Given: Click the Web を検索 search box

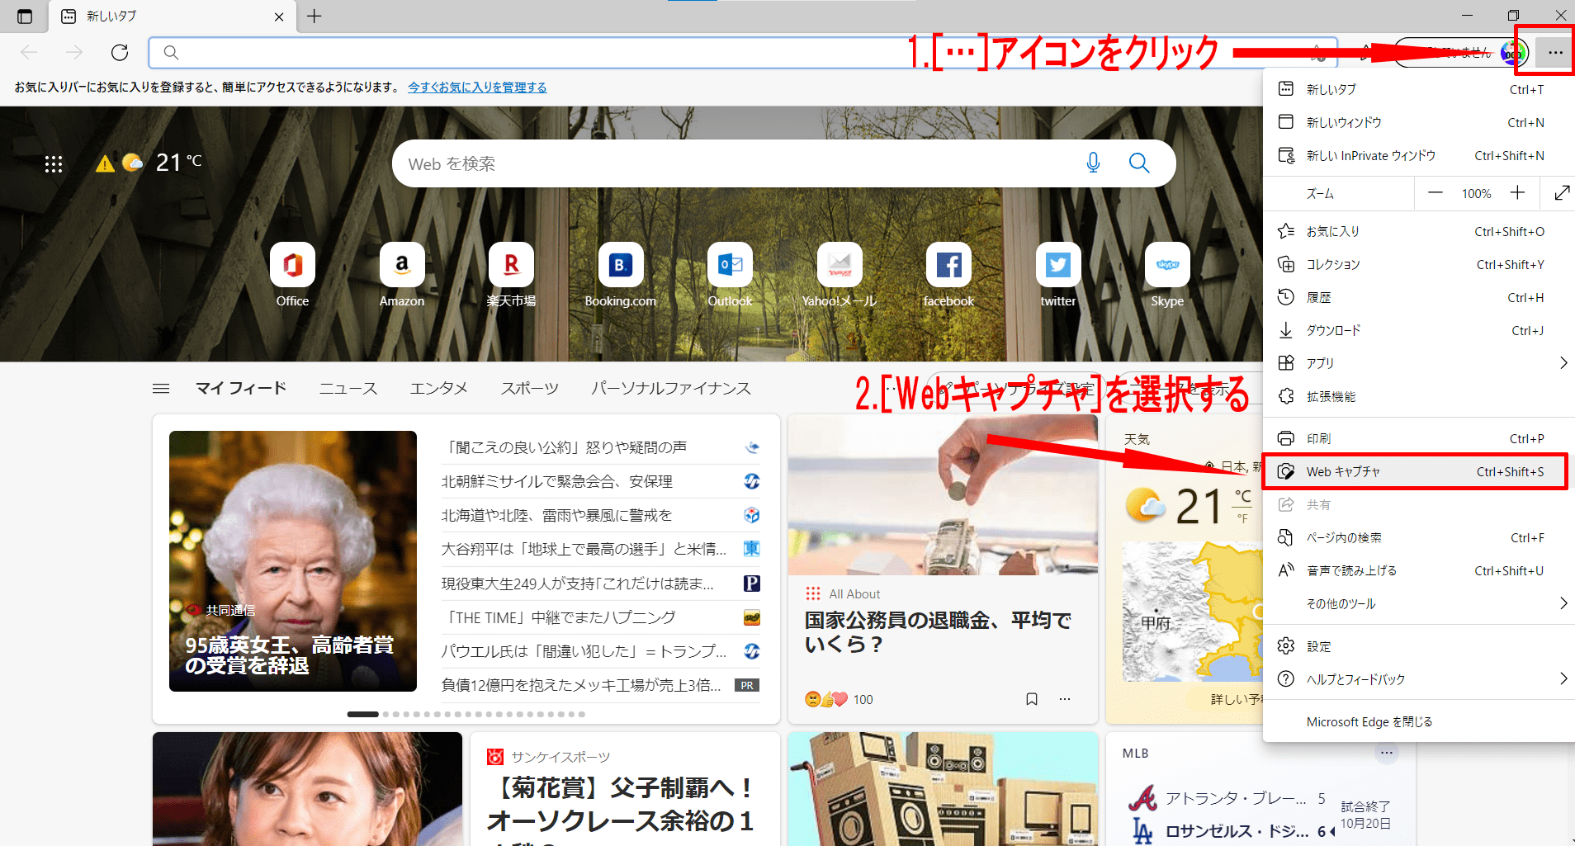Looking at the screenshot, I should 735,163.
